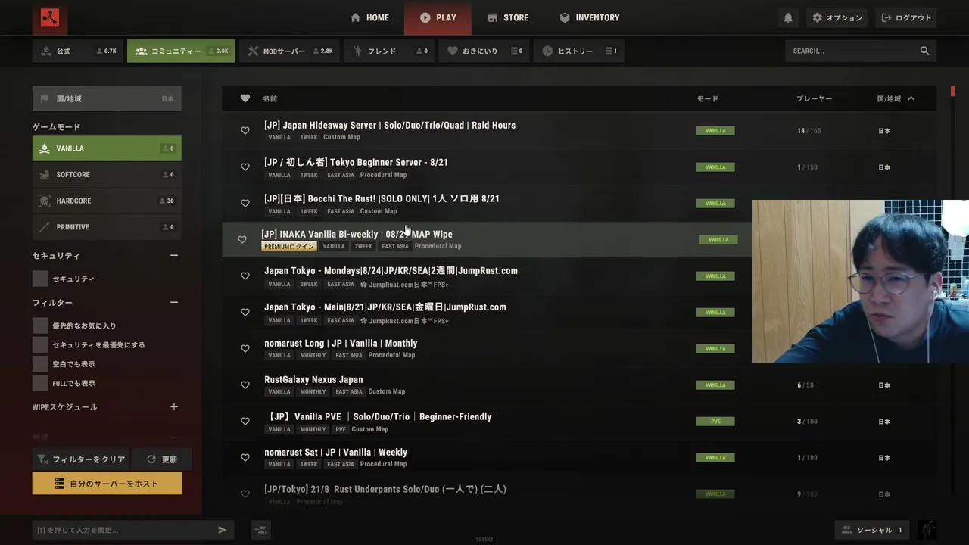
Task: Favorite nomarust Sat server with its heart
Action: (245, 457)
